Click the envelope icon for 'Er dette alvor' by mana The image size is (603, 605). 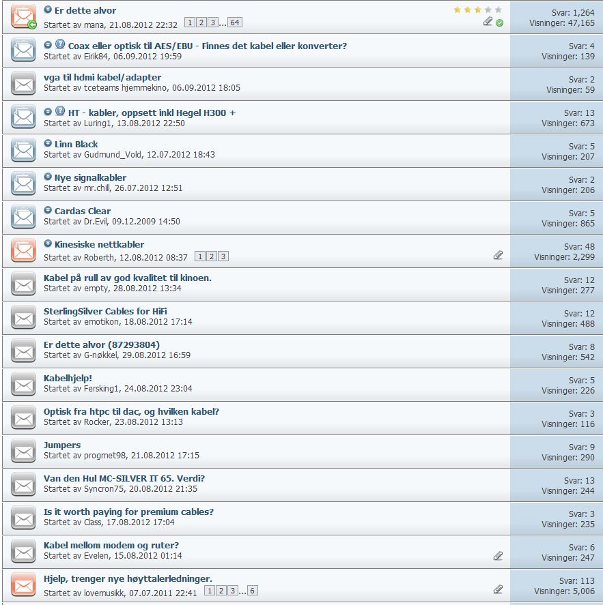click(x=23, y=16)
